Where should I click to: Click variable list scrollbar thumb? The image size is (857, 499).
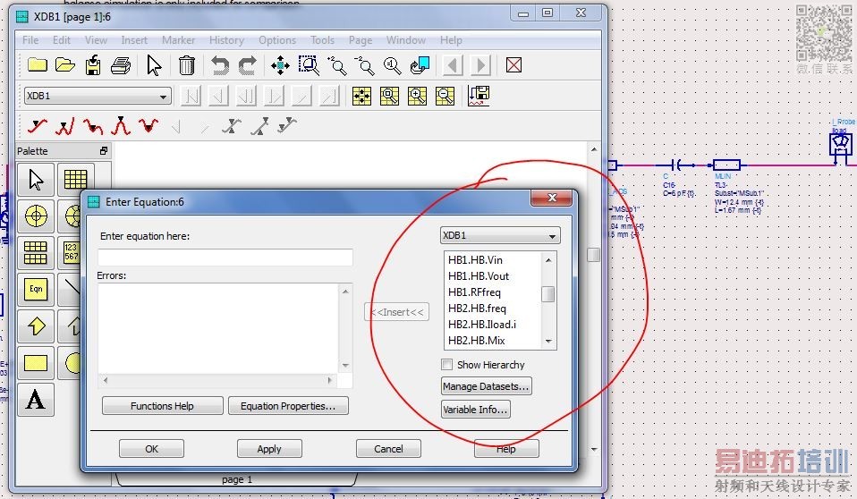tap(548, 294)
